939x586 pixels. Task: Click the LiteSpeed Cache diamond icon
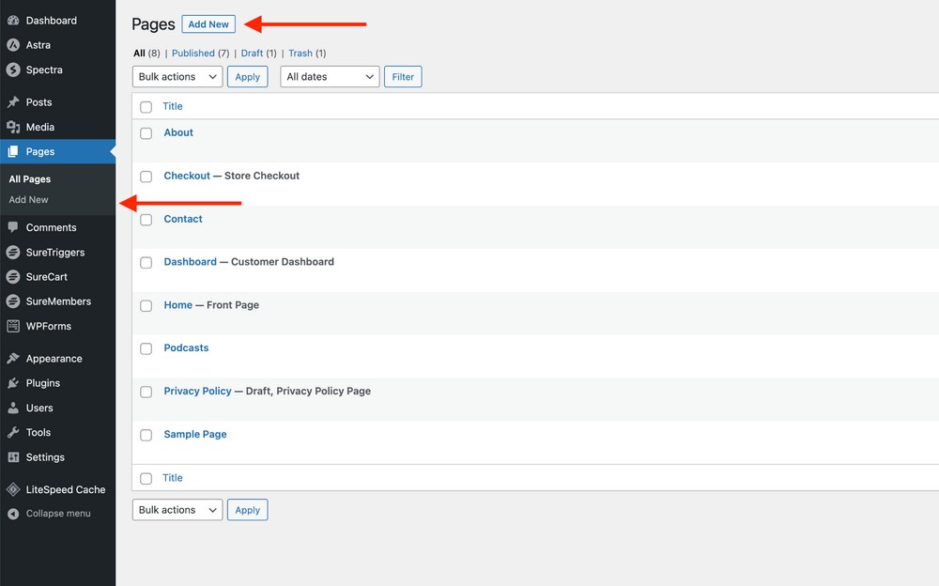[13, 489]
